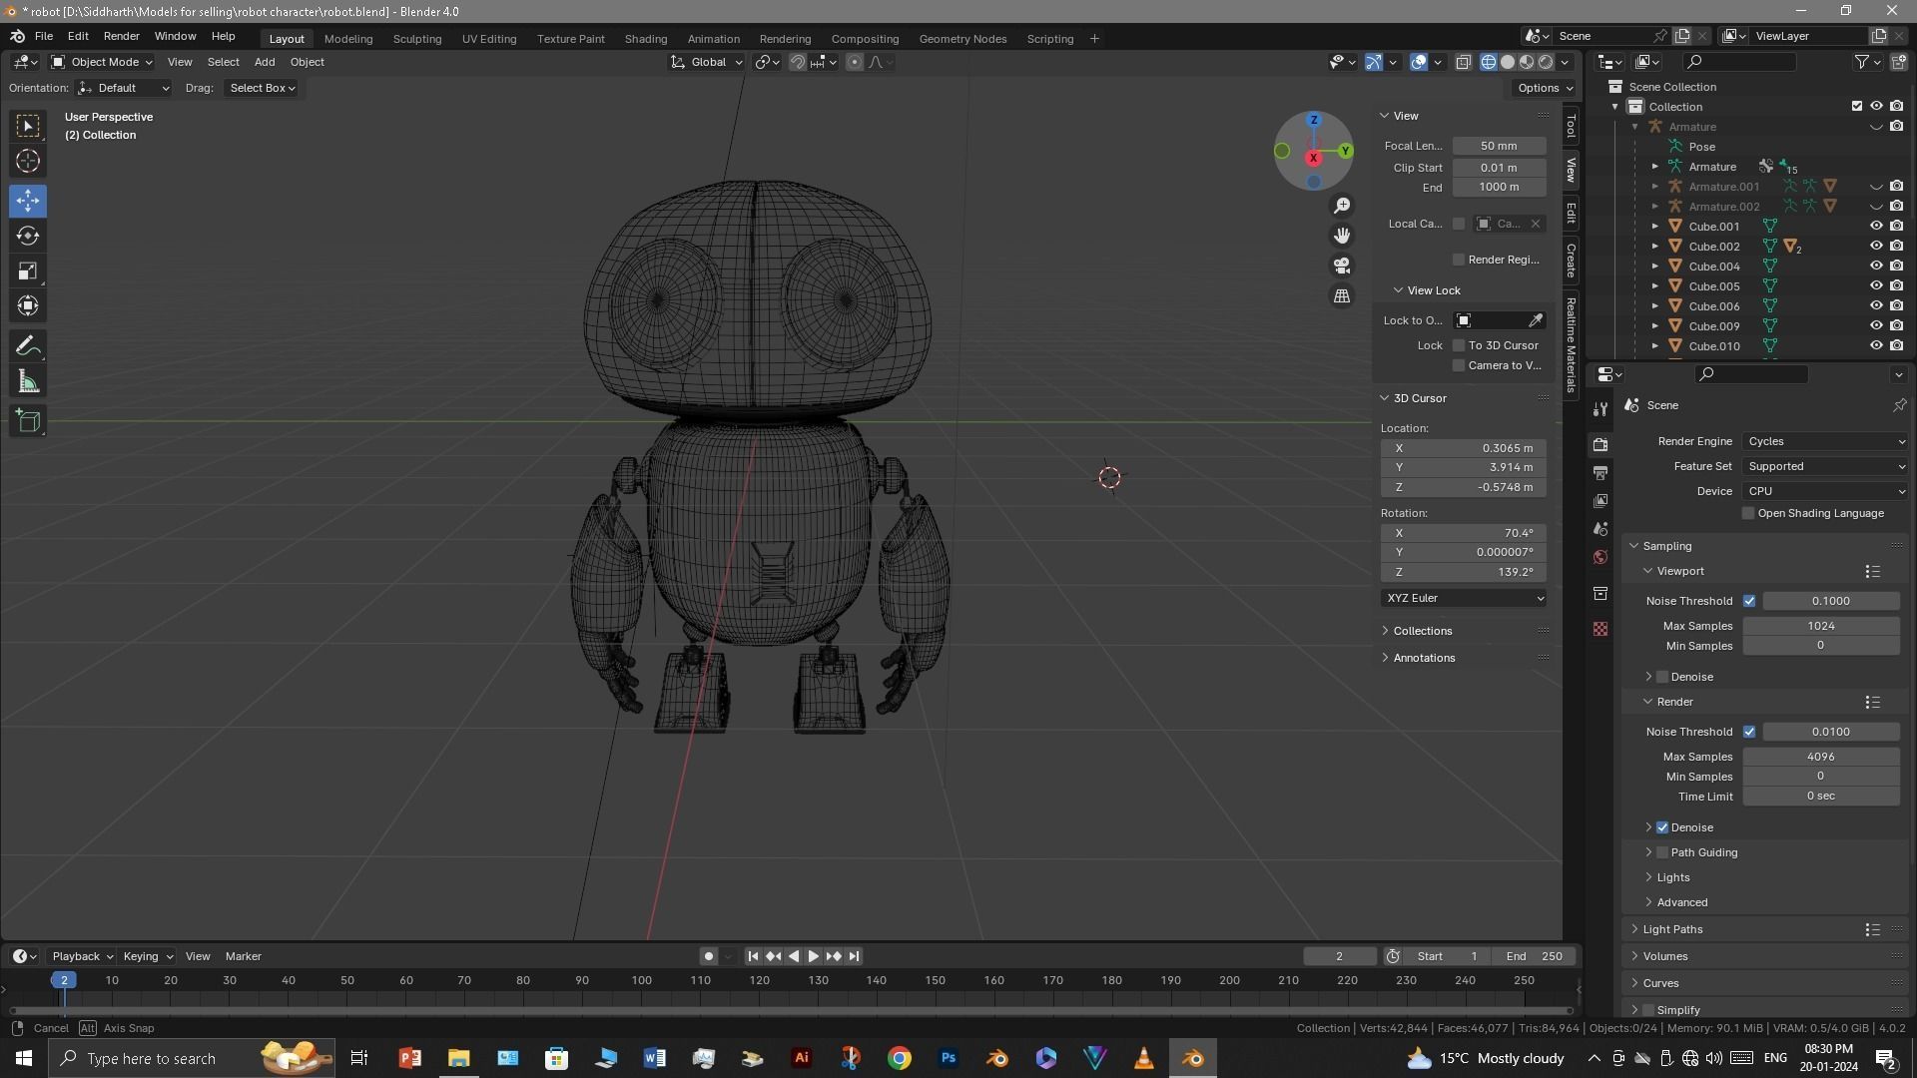Activate the Move tool
1917x1078 pixels.
point(28,201)
